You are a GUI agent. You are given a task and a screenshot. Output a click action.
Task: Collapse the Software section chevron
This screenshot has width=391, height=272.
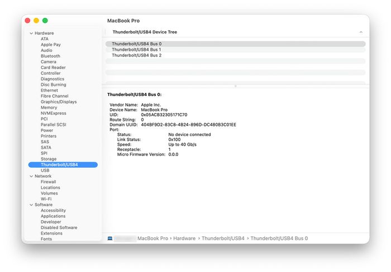pos(31,205)
